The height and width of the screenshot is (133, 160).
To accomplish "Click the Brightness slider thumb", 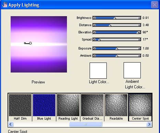I will point(115,18).
